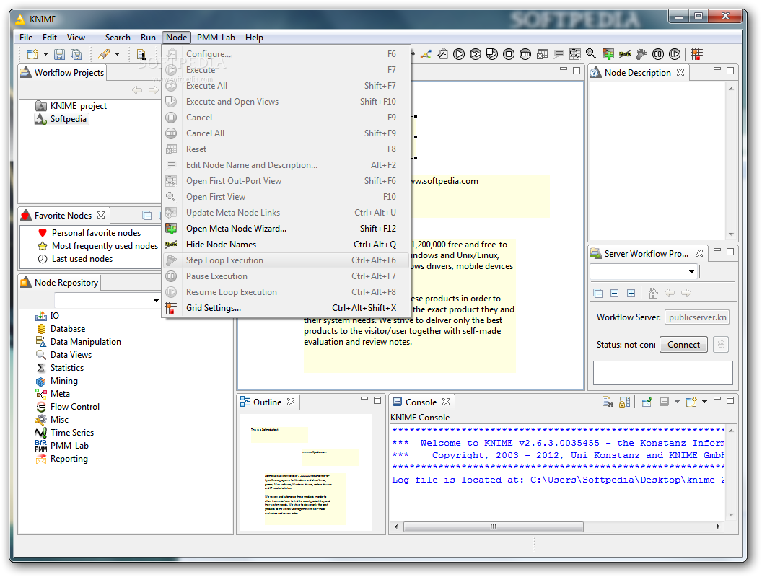
Task: Click the Resume Loop Execution toolbar icon
Action: coord(675,54)
